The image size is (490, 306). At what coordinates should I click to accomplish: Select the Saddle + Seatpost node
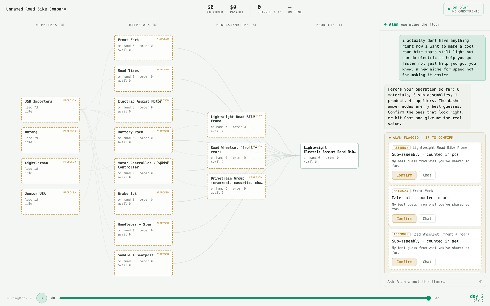(143, 263)
